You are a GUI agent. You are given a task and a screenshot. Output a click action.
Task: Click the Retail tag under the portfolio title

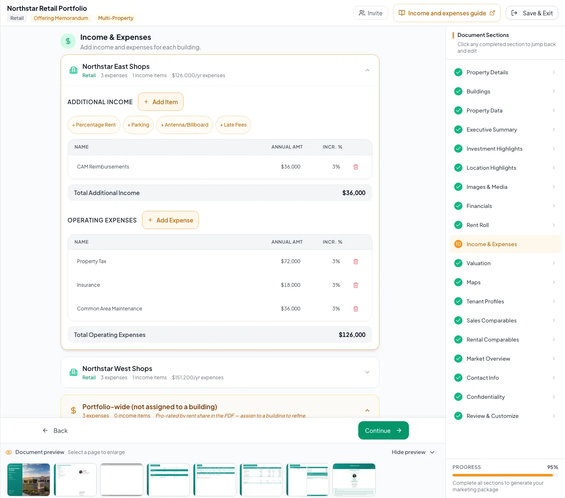[x=17, y=18]
